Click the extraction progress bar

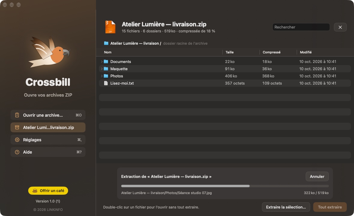pos(225,186)
